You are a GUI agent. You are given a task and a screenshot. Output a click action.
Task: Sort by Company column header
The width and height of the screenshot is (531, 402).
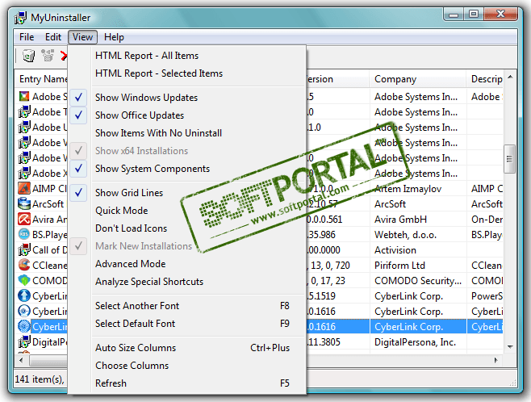click(x=418, y=79)
